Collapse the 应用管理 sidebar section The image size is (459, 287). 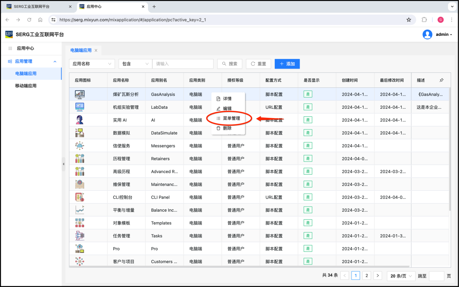point(55,62)
